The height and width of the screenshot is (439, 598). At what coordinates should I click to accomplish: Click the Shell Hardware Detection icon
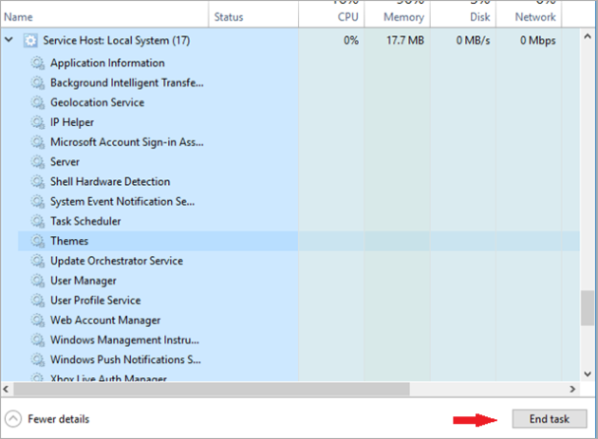pyautogui.click(x=37, y=181)
